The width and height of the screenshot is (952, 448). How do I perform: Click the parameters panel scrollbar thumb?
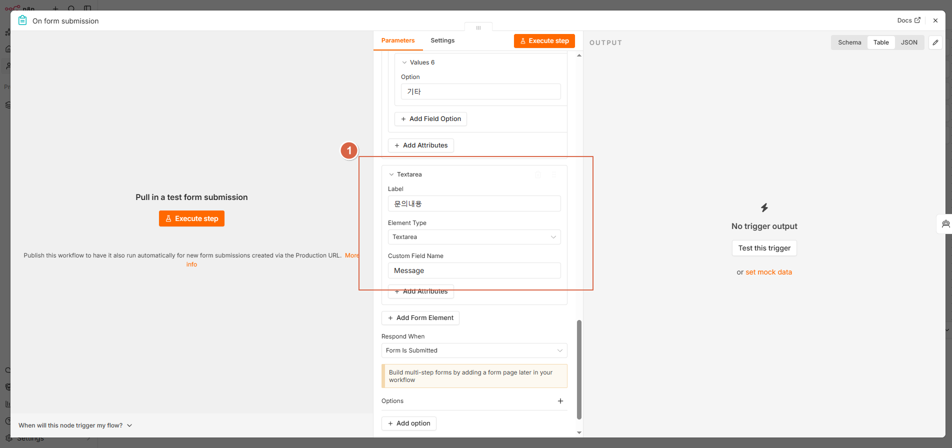pos(579,369)
